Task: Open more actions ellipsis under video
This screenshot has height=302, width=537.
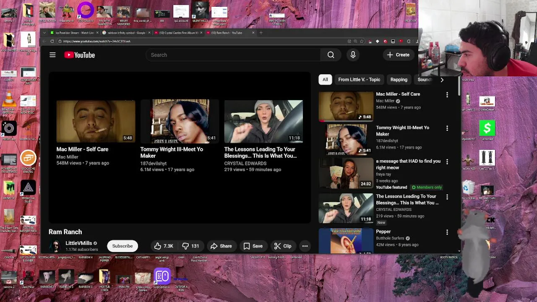Action: coord(305,246)
